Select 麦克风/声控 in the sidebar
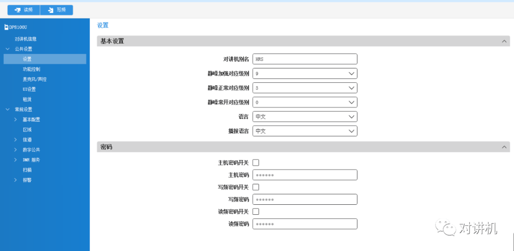 click(35, 80)
